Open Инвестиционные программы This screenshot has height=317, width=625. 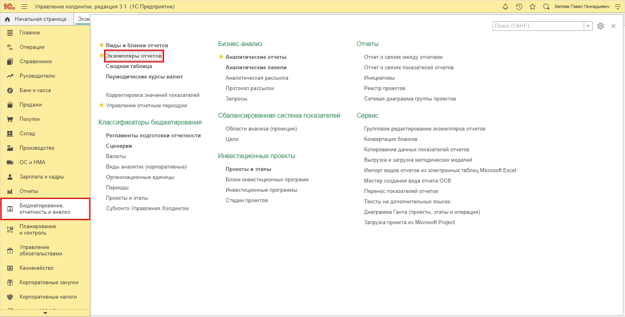coord(261,190)
